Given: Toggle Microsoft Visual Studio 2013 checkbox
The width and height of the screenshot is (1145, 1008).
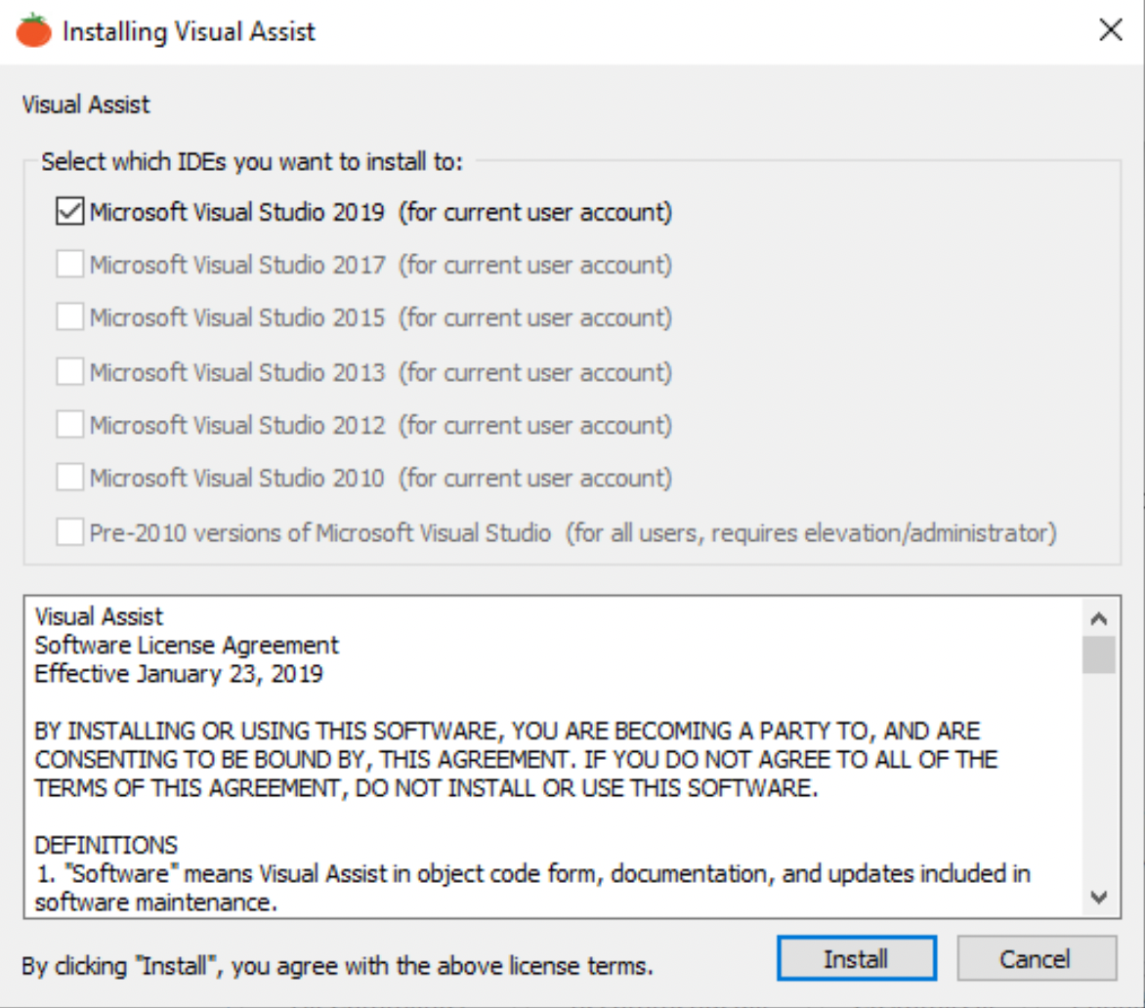Looking at the screenshot, I should (x=69, y=371).
